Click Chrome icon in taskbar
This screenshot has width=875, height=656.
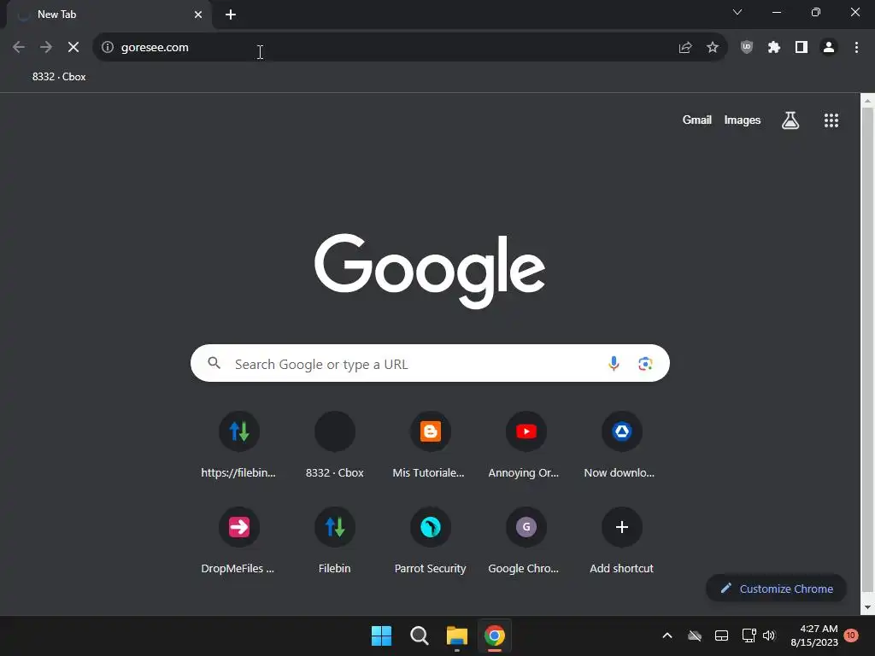pos(495,635)
